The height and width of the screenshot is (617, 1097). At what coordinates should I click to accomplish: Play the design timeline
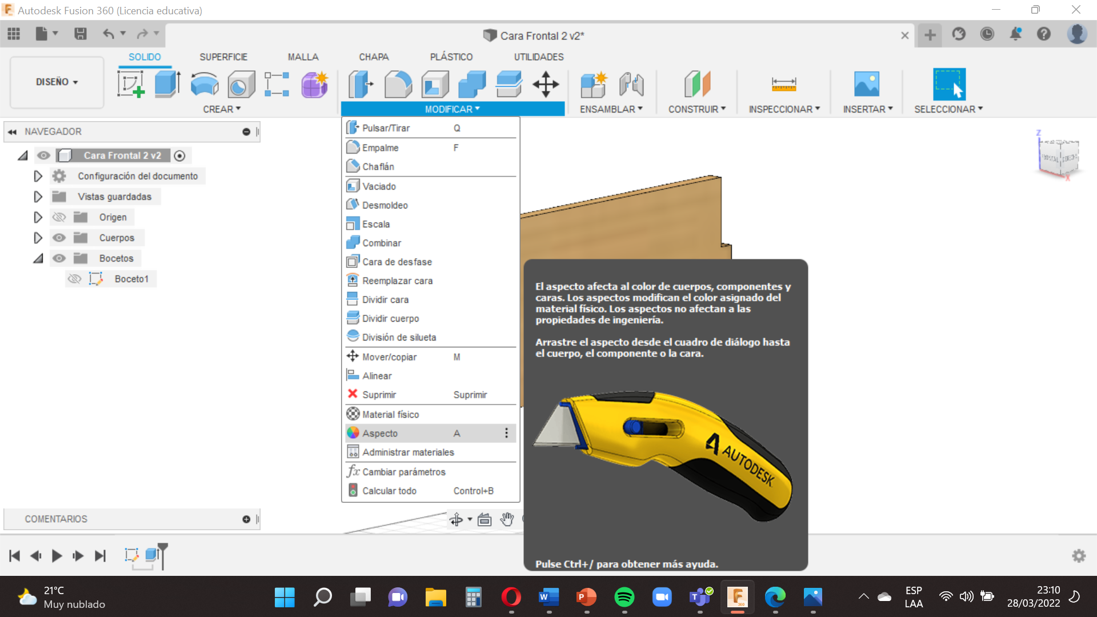pyautogui.click(x=57, y=556)
